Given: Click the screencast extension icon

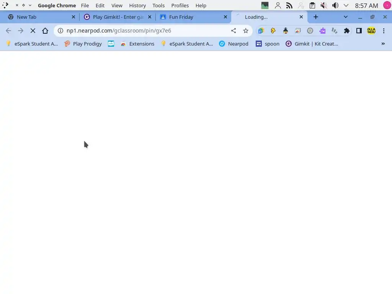Looking at the screenshot, I should [298, 31].
